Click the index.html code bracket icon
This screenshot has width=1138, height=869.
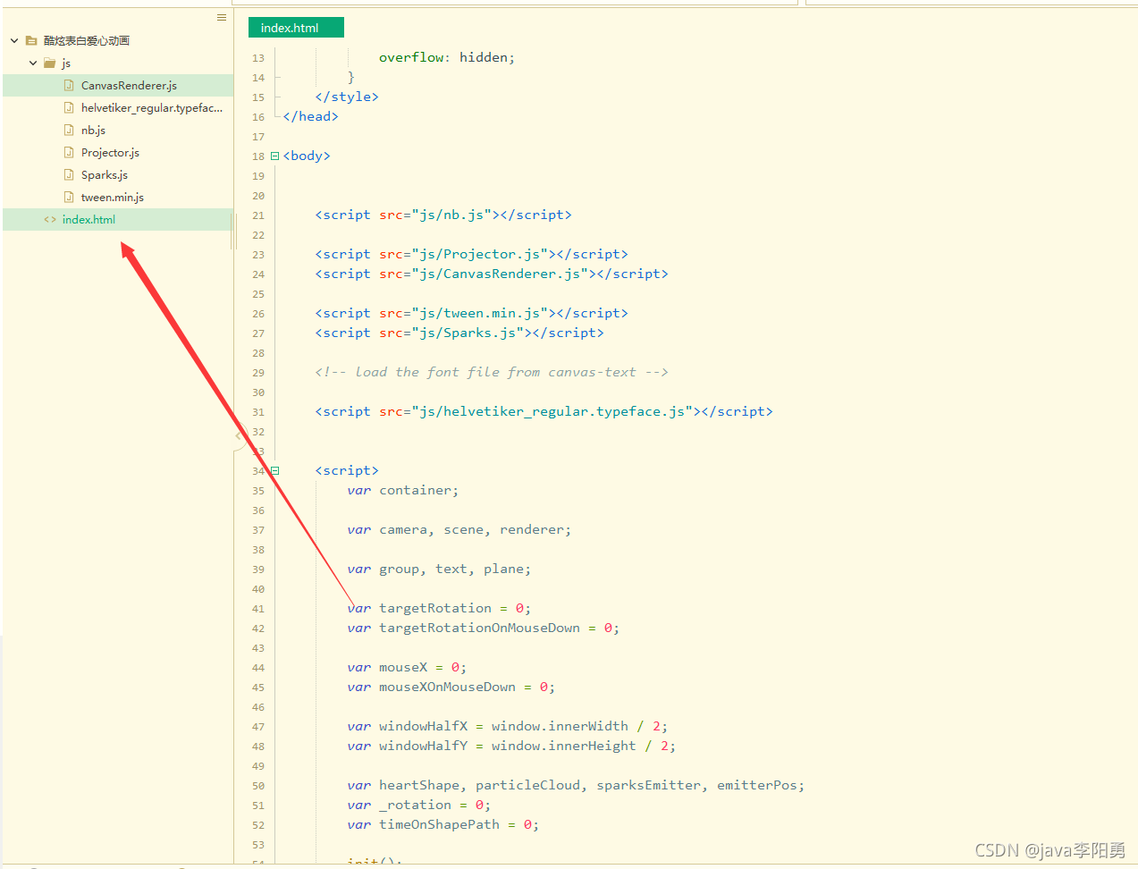[x=50, y=220]
